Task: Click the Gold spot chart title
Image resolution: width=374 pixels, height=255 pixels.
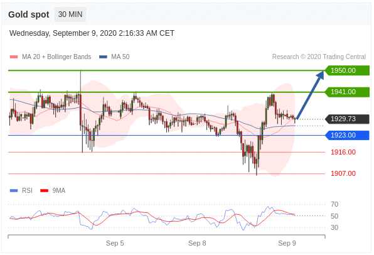Action: coord(29,14)
